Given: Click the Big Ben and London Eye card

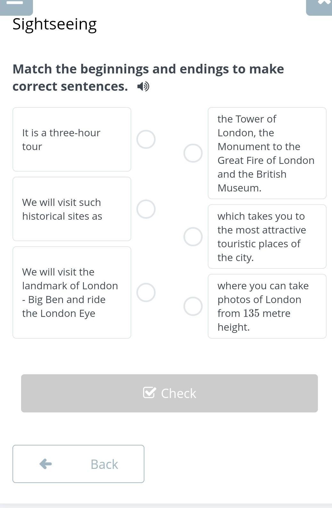Looking at the screenshot, I should click(x=72, y=292).
